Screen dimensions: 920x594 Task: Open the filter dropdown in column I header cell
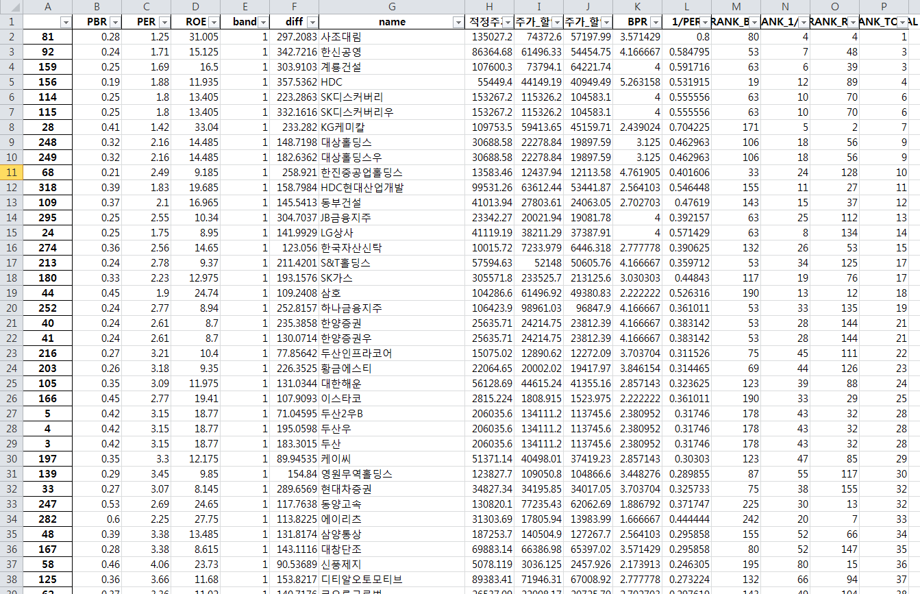557,22
